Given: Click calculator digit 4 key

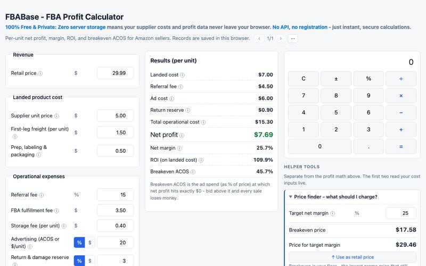Looking at the screenshot, I should [304, 113].
